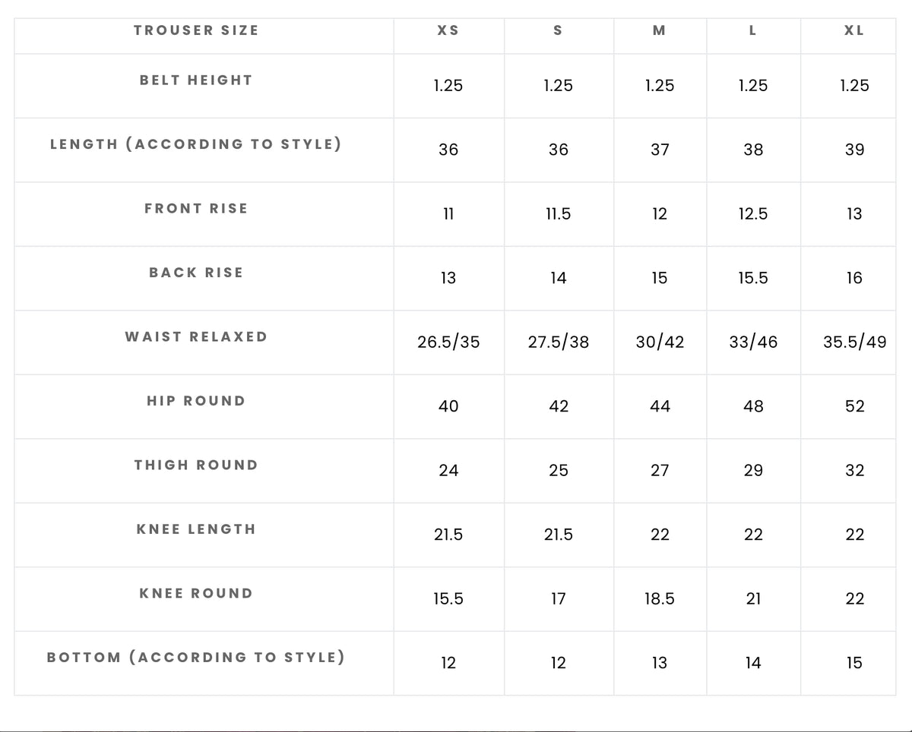Select the 12.5 front rise value
This screenshot has height=732, width=912.
[753, 214]
